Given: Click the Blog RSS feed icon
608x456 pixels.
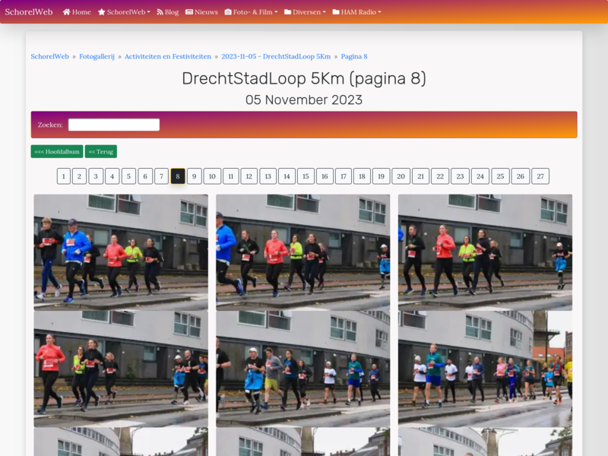Looking at the screenshot, I should (x=160, y=12).
